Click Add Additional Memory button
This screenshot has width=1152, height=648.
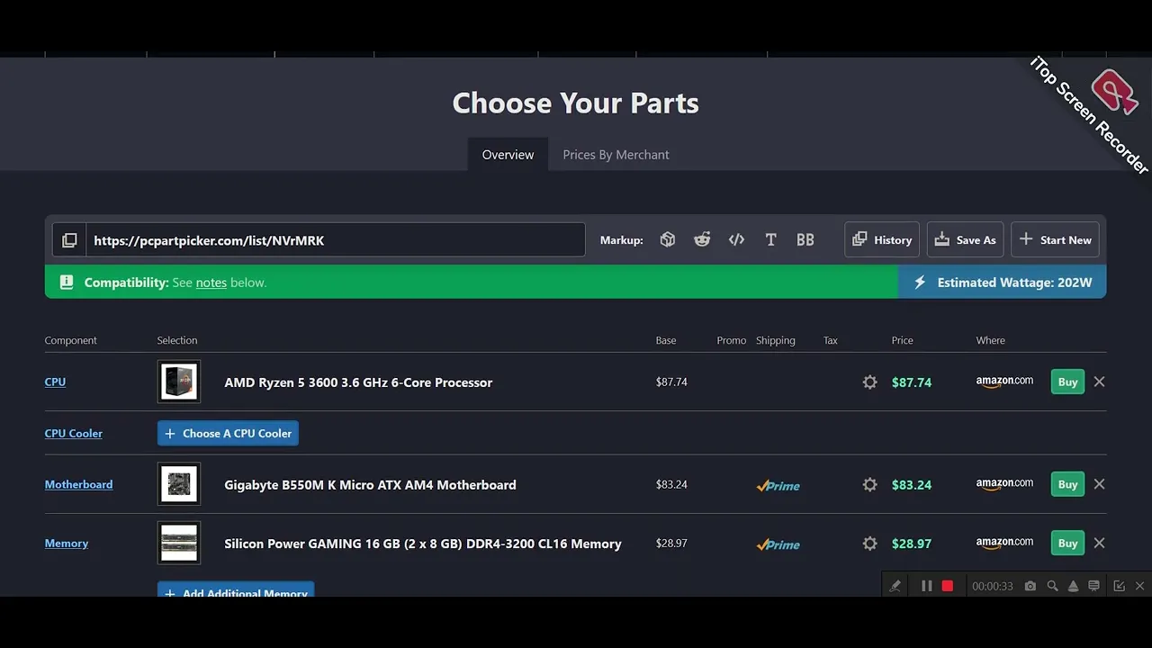(x=236, y=589)
